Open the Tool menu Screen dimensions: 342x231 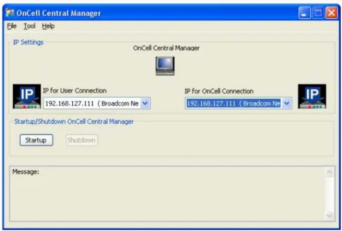(29, 26)
